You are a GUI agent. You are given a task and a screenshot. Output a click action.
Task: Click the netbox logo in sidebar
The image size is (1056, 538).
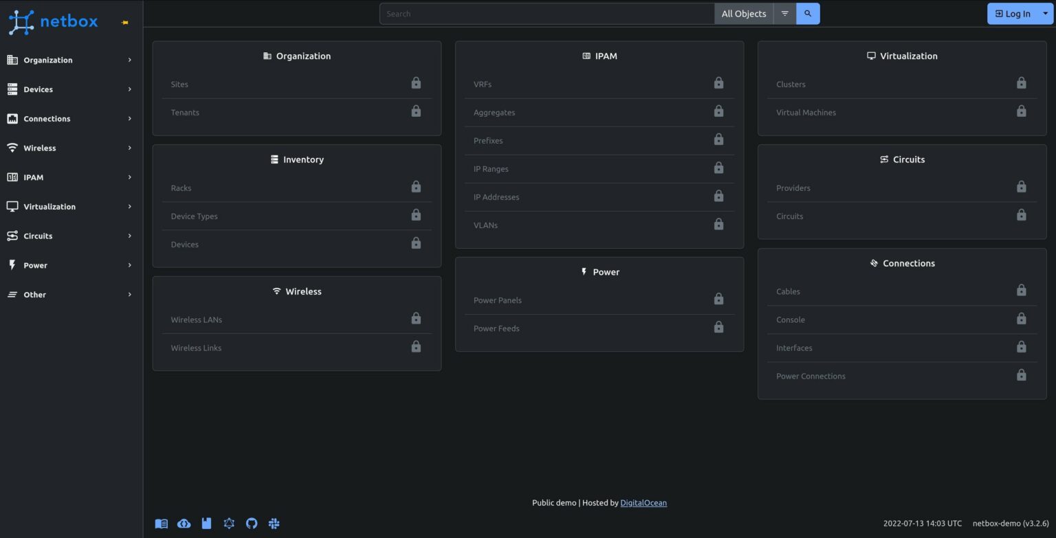click(x=53, y=22)
